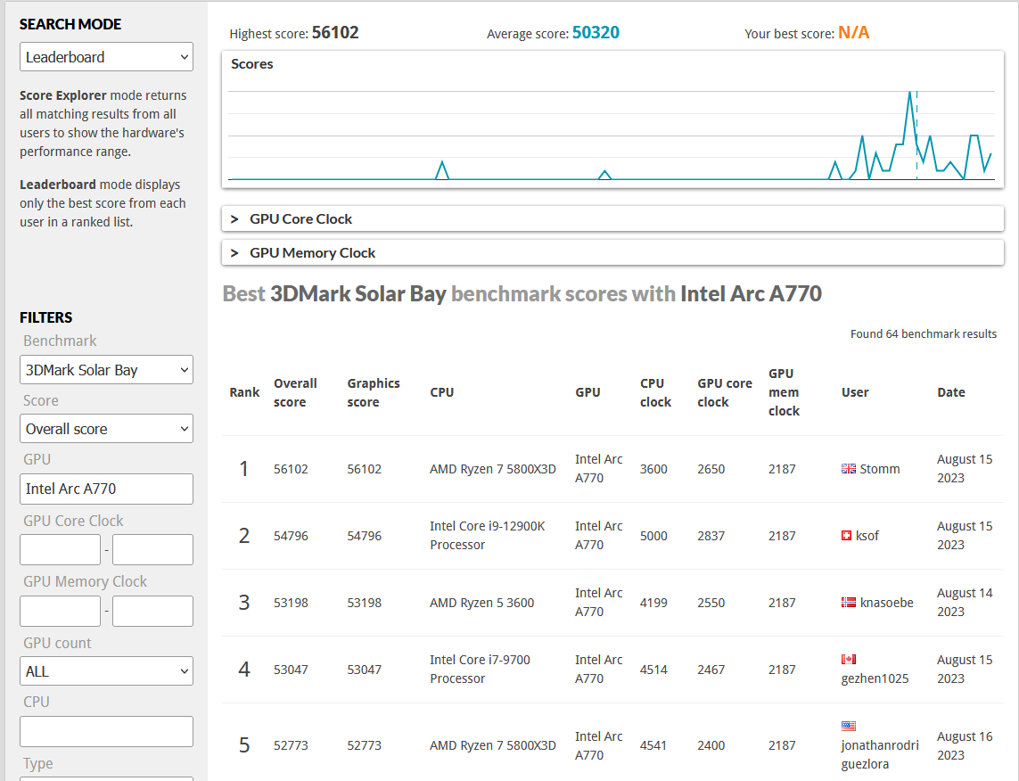Viewport: 1019px width, 781px height.
Task: Expand the GPU Core Clock section
Action: (612, 219)
